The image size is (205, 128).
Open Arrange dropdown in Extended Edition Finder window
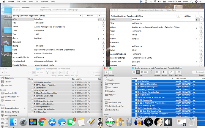click(157, 72)
